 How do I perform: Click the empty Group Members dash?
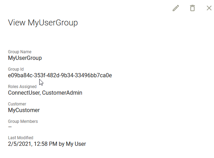tap(10, 127)
